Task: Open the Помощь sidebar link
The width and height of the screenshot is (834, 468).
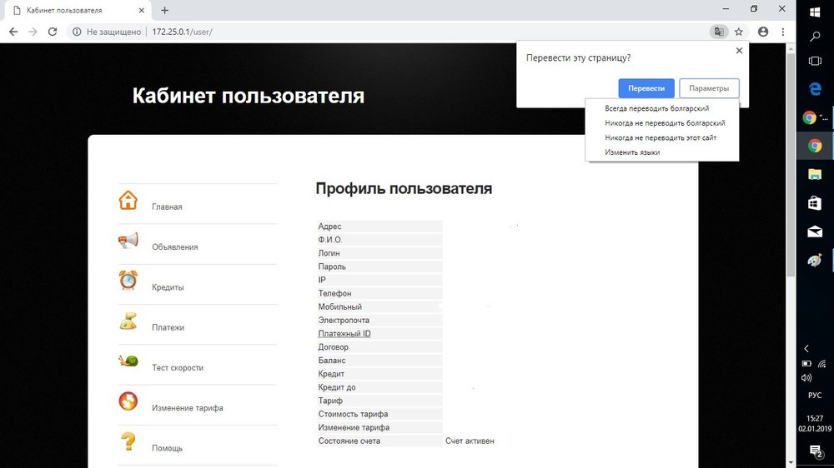Action: [x=167, y=448]
